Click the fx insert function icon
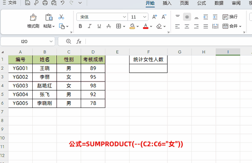This screenshot has height=163, width=252. click(79, 41)
